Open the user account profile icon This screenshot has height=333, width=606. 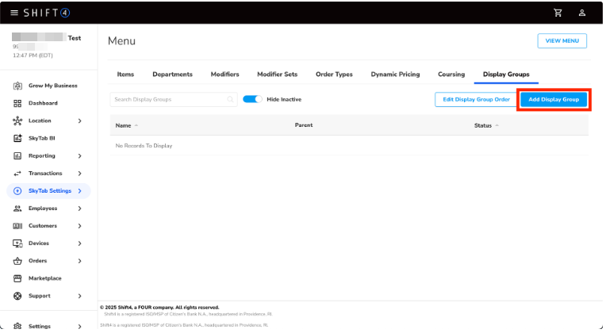pos(581,13)
